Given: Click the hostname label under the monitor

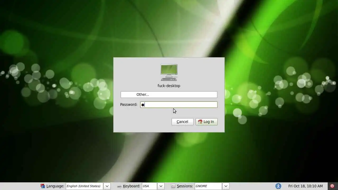Looking at the screenshot, I should click(x=169, y=86).
